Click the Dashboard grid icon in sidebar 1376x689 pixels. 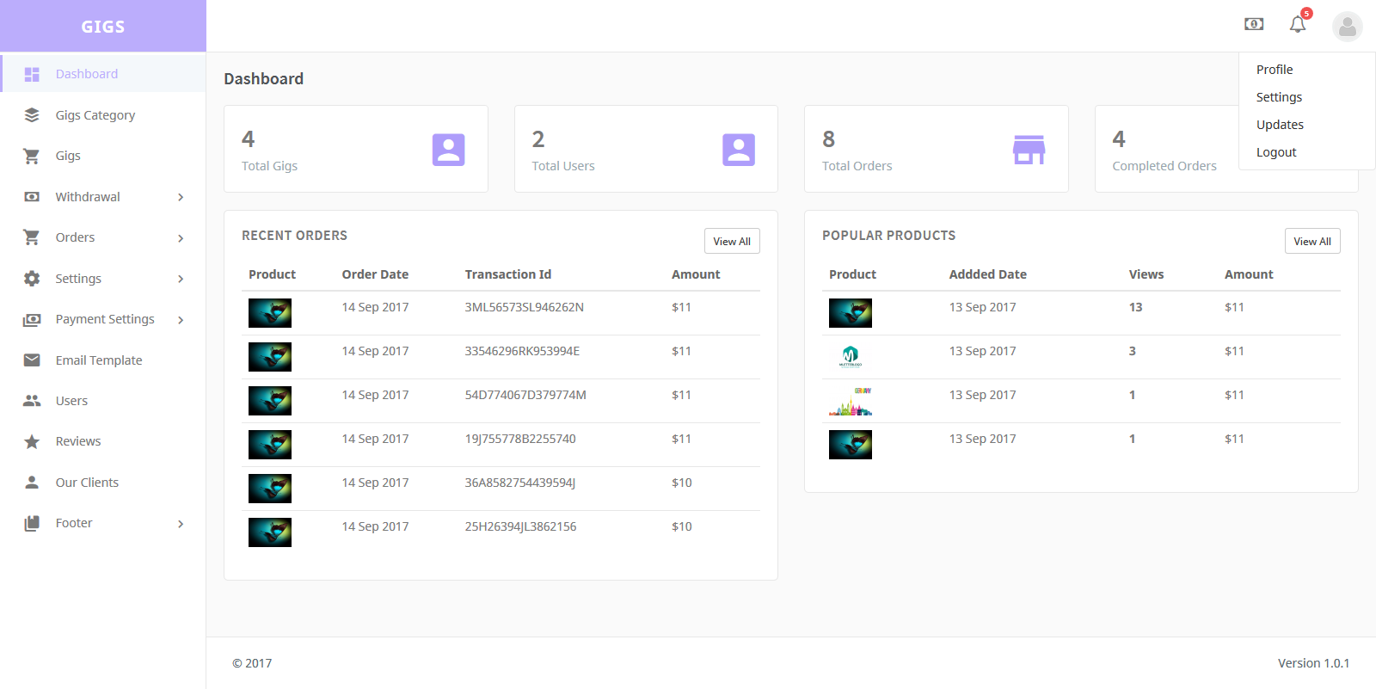pos(32,74)
